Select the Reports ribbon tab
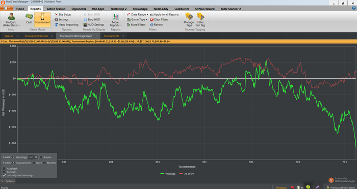Viewport: 357px width, 189px height. tap(36, 9)
